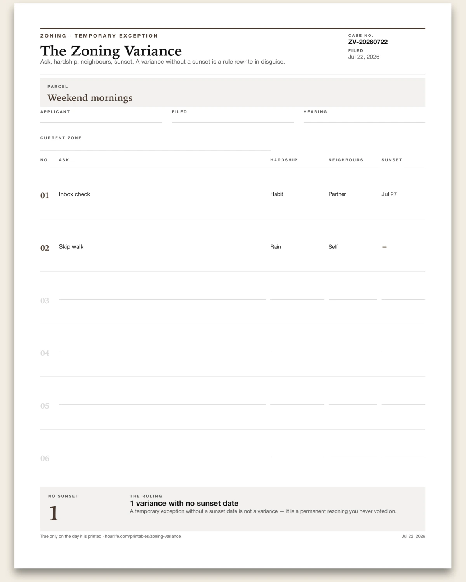Click the blank neighbours line in row 05
This screenshot has width=466, height=582.
pyautogui.click(x=353, y=401)
